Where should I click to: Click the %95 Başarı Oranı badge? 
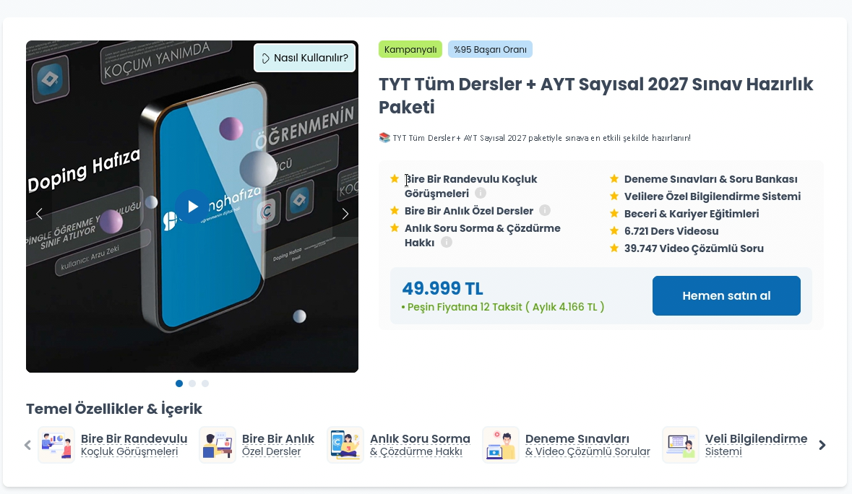tap(490, 49)
